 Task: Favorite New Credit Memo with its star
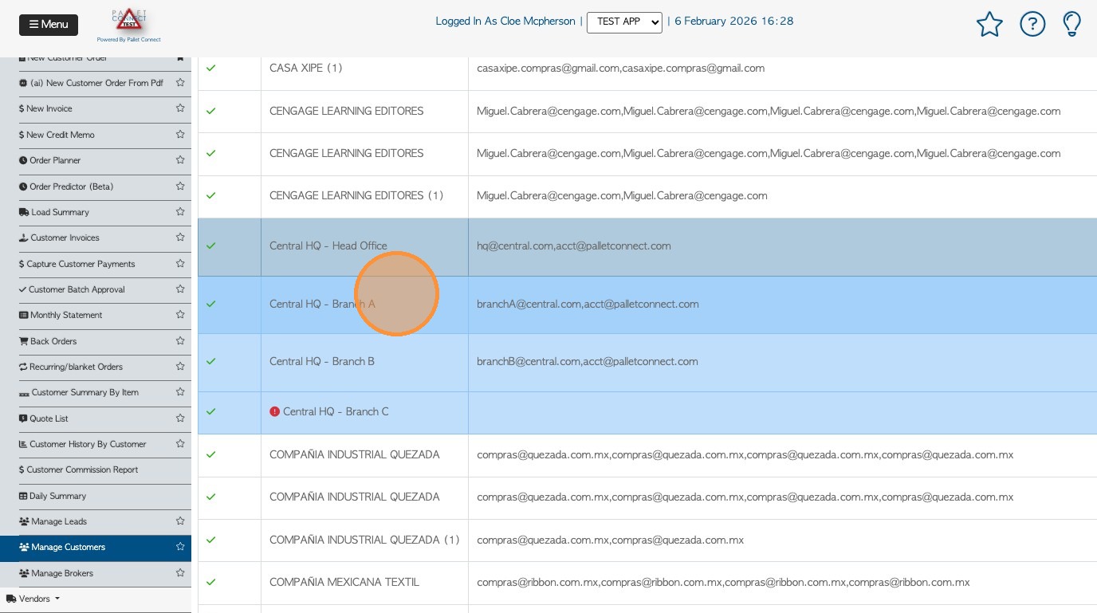coord(180,135)
